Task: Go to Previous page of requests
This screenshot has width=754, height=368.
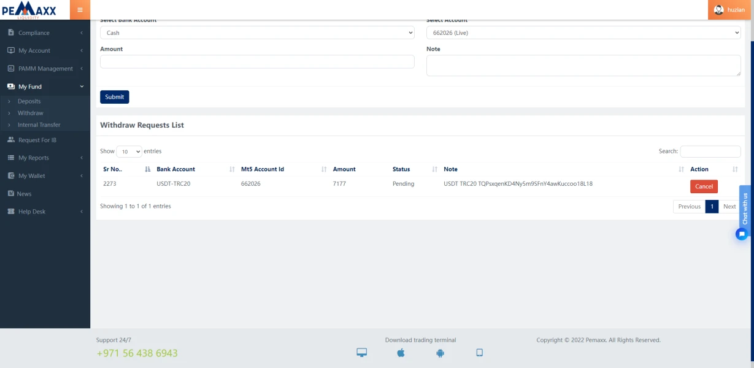Action: (x=689, y=206)
